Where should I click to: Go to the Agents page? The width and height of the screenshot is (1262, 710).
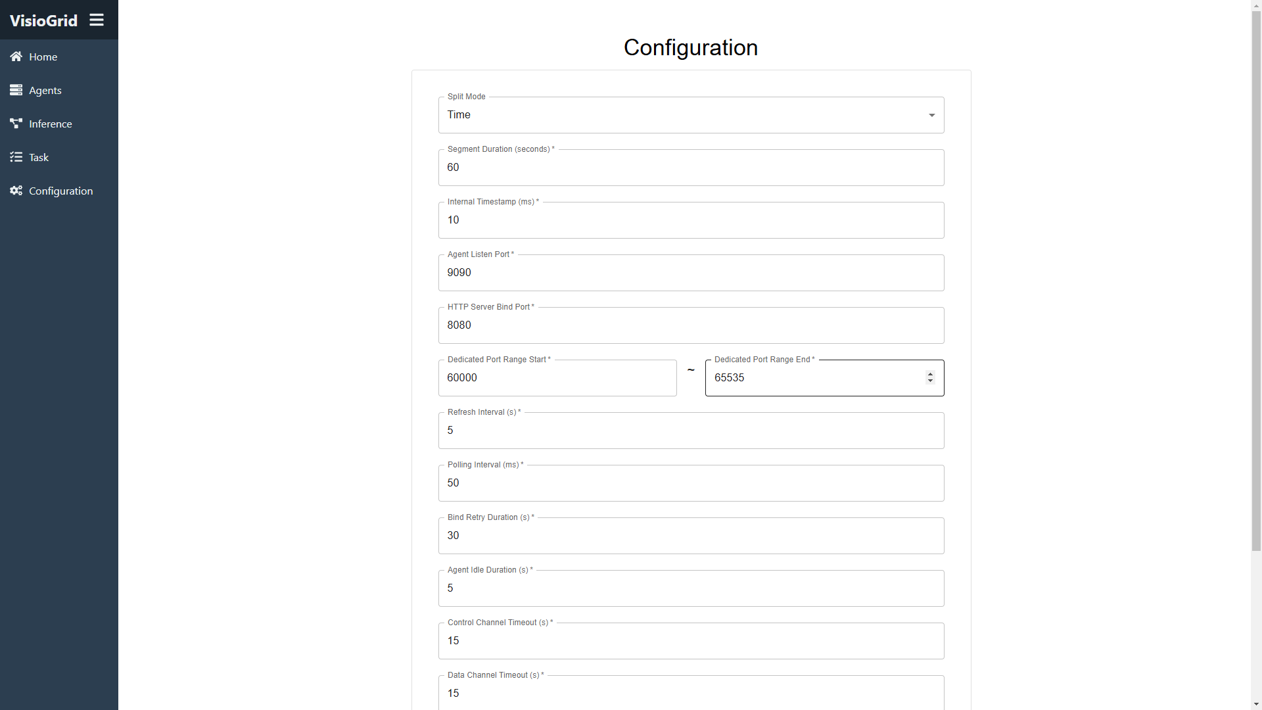tap(59, 90)
